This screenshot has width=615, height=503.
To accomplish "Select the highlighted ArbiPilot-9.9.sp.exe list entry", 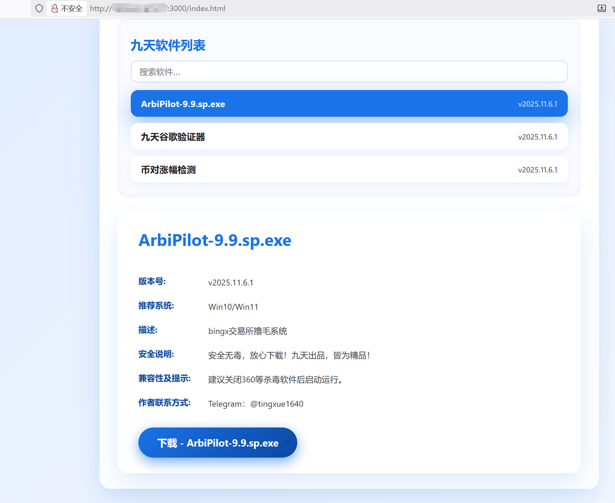I will 349,103.
